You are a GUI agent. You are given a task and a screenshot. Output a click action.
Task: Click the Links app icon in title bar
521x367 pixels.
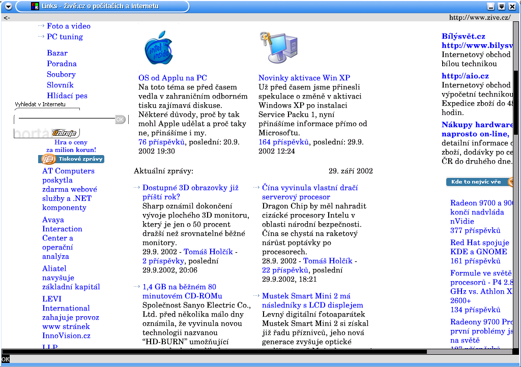click(x=35, y=6)
